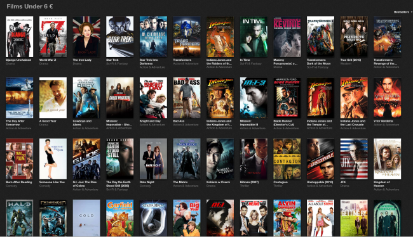The height and width of the screenshot is (237, 413).
Task: Click the 'True Grit (2010)' title text
Action: [351, 60]
